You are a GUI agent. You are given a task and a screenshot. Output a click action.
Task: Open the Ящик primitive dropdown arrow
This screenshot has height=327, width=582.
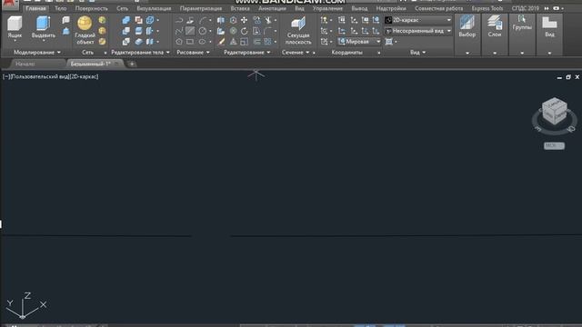coord(15,41)
